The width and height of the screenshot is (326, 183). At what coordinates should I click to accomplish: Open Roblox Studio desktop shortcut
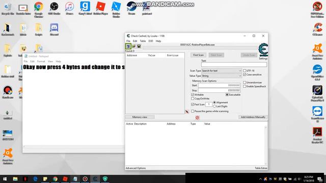tap(116, 10)
